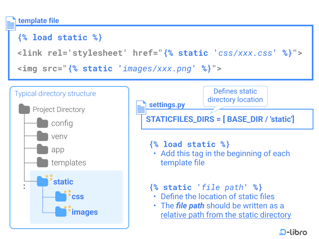This screenshot has height=239, width=319.
Task: Open the Project Directory folder icon
Action: click(x=25, y=109)
